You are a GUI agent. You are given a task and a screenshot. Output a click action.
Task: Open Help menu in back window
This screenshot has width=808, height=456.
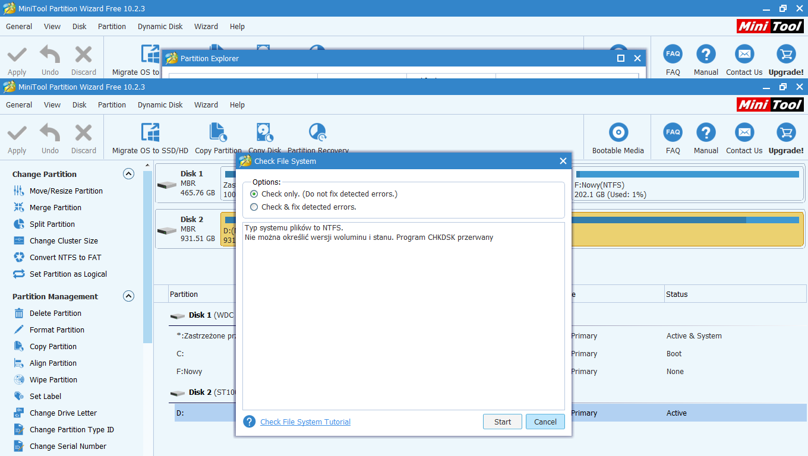point(237,26)
